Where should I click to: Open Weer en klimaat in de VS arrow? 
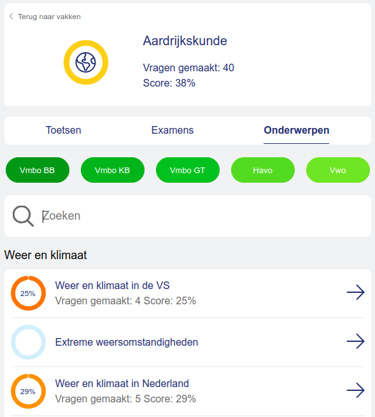(x=356, y=292)
